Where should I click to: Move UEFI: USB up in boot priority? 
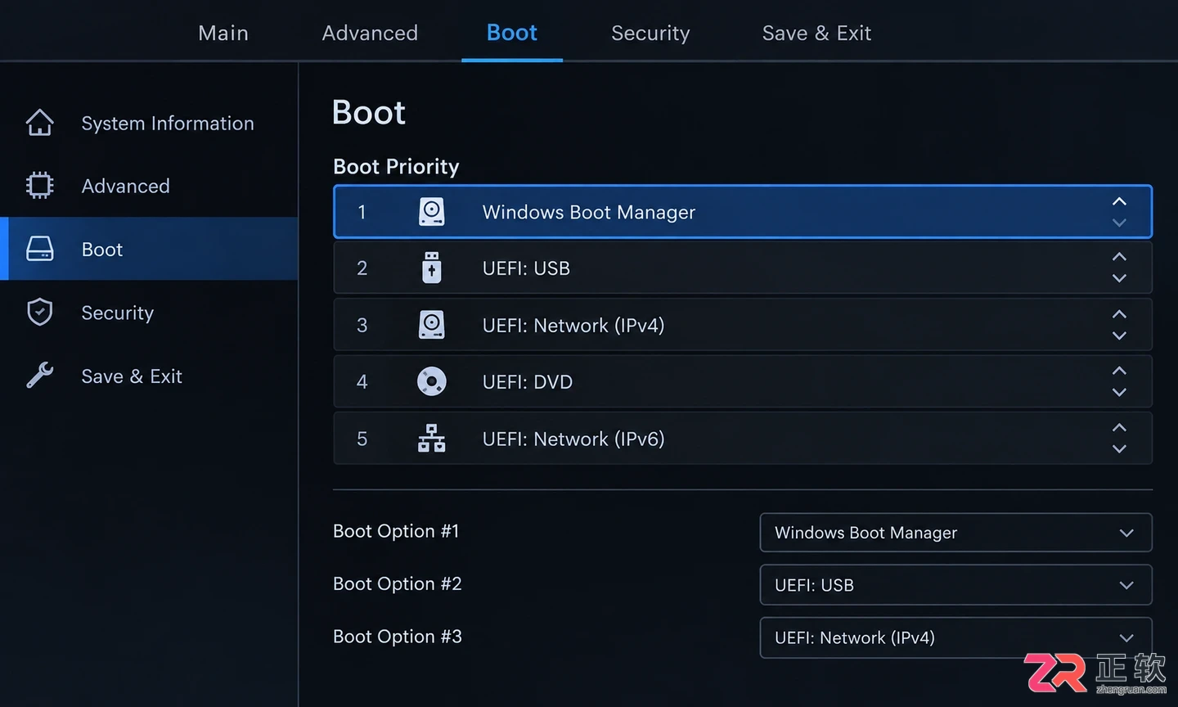[x=1119, y=257]
